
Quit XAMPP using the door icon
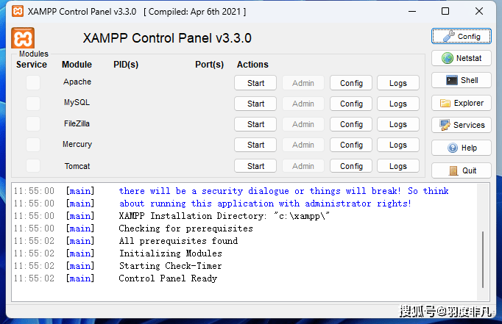461,170
